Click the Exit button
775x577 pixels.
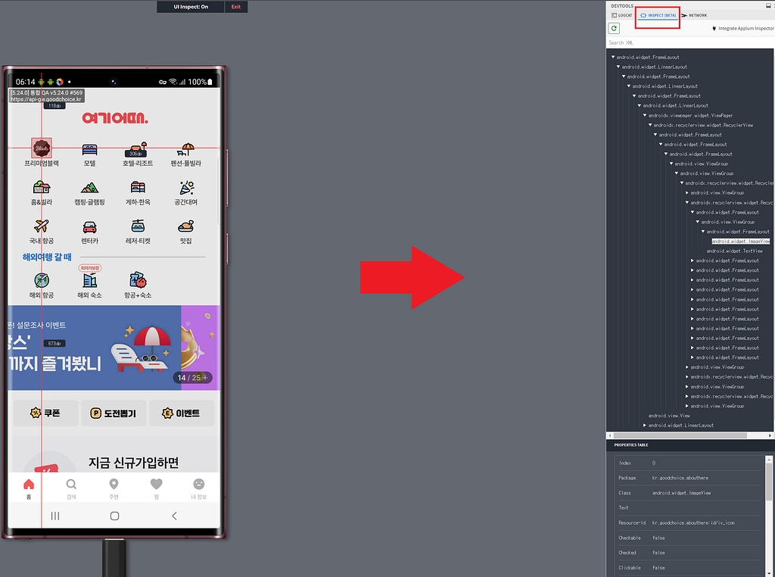point(236,6)
